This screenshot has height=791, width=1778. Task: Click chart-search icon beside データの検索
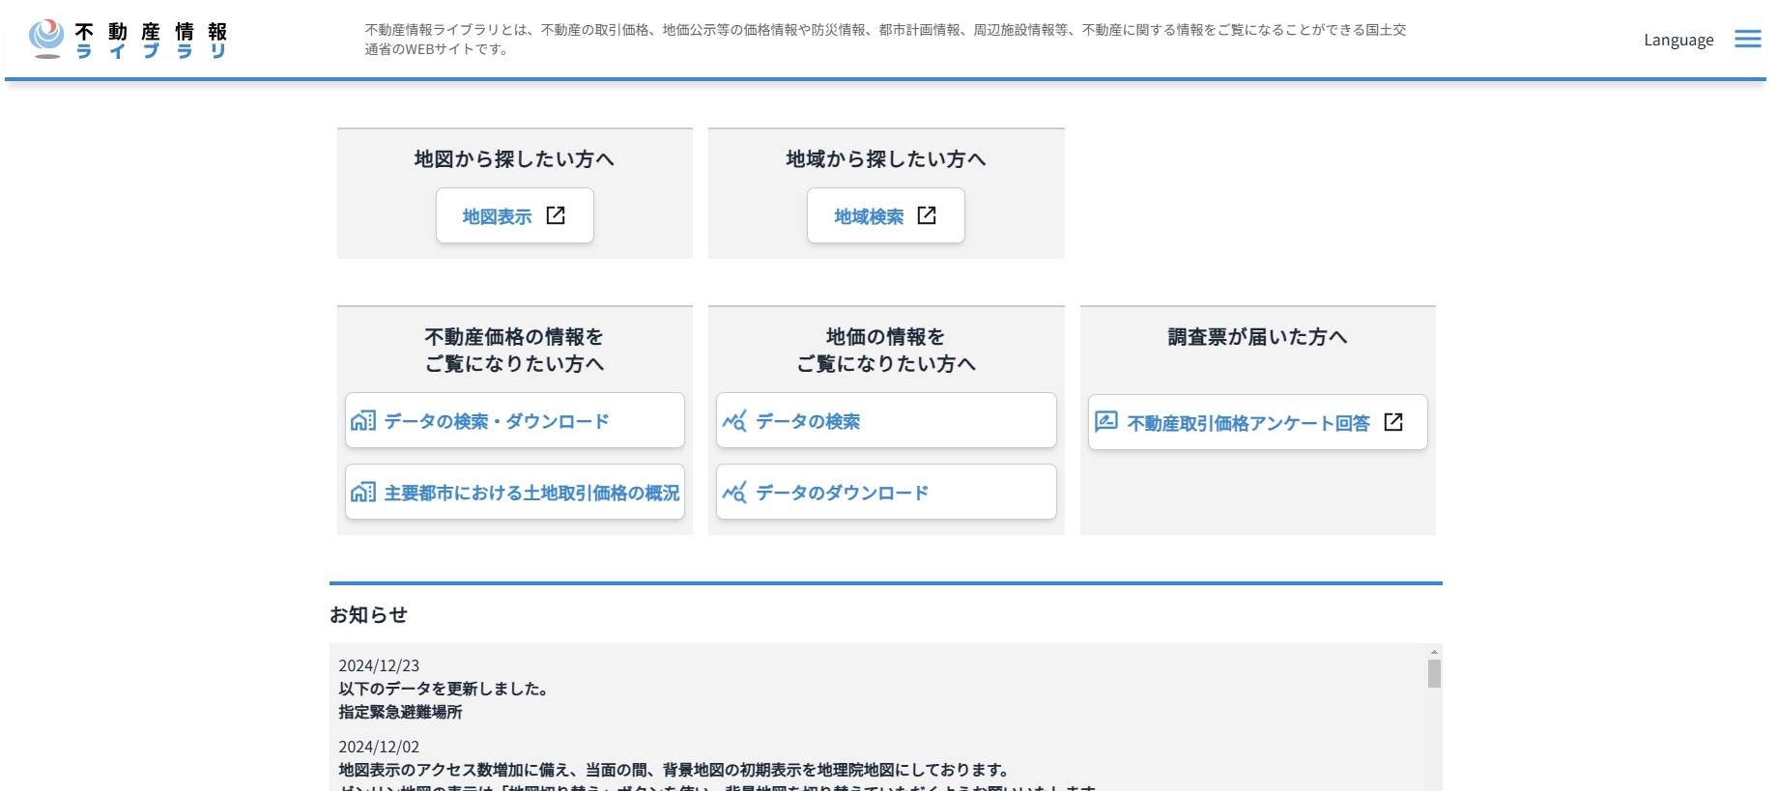[734, 420]
